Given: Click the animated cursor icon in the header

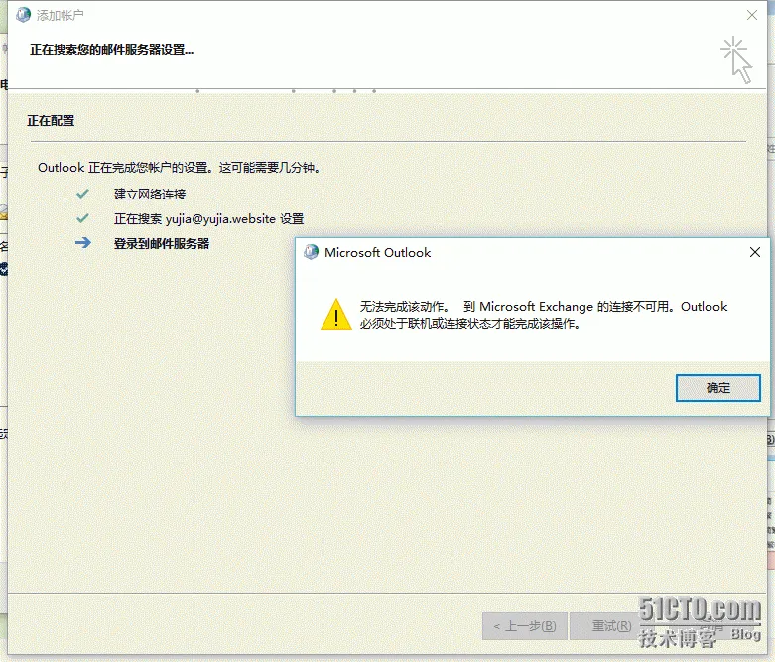Looking at the screenshot, I should [737, 60].
